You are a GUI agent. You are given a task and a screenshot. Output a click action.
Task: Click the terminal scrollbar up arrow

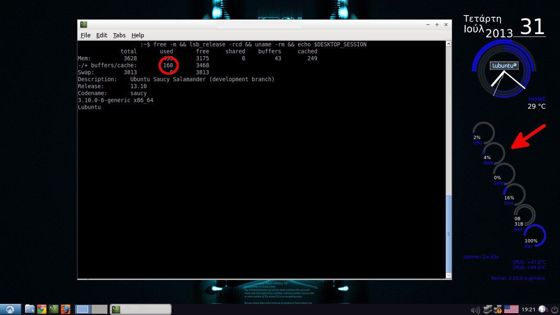448,44
